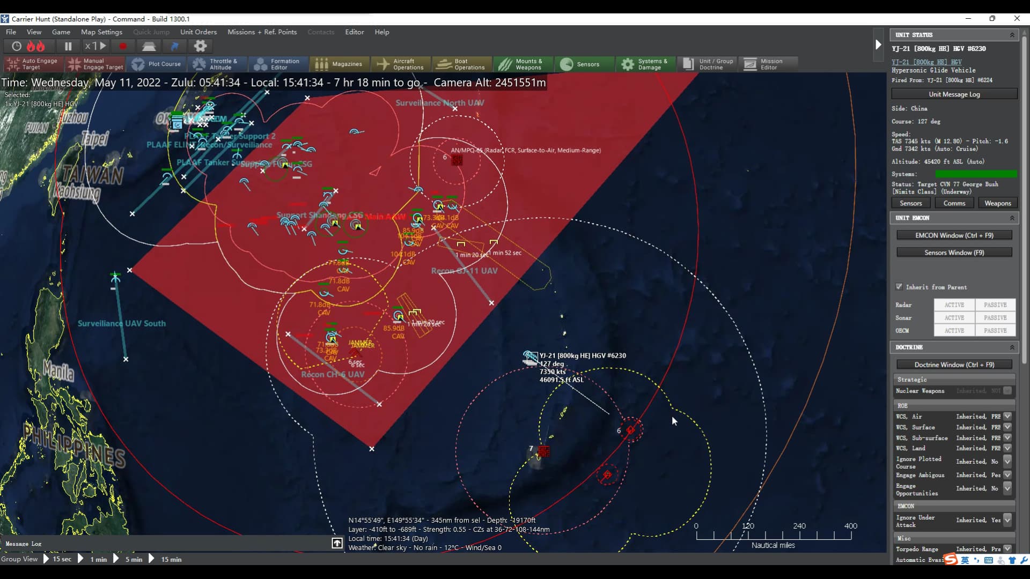Collapse the UNIT EMCON panel

pyautogui.click(x=1012, y=218)
